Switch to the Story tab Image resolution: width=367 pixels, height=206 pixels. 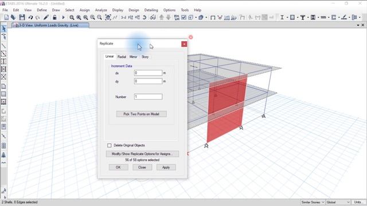click(x=145, y=57)
